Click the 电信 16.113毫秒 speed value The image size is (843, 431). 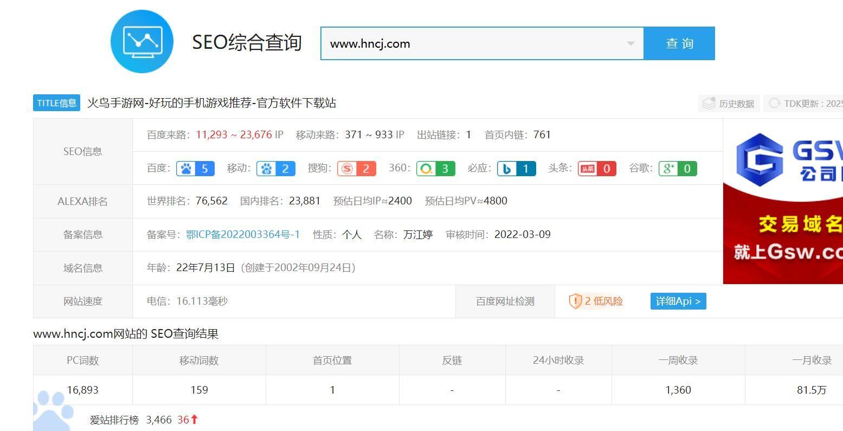202,301
